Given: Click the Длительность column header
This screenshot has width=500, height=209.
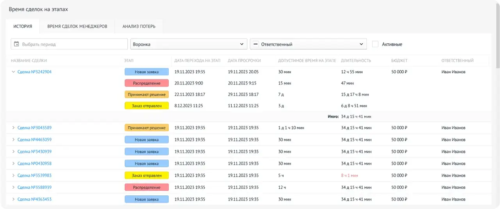Looking at the screenshot, I should point(356,60).
